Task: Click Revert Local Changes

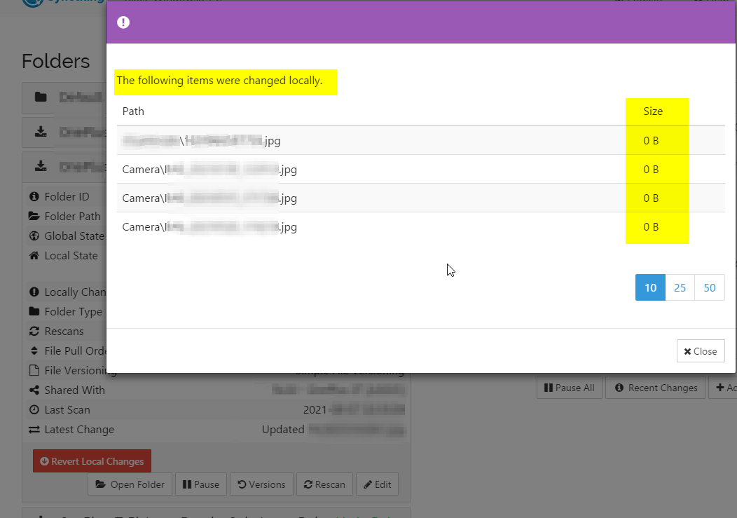Action: point(92,461)
